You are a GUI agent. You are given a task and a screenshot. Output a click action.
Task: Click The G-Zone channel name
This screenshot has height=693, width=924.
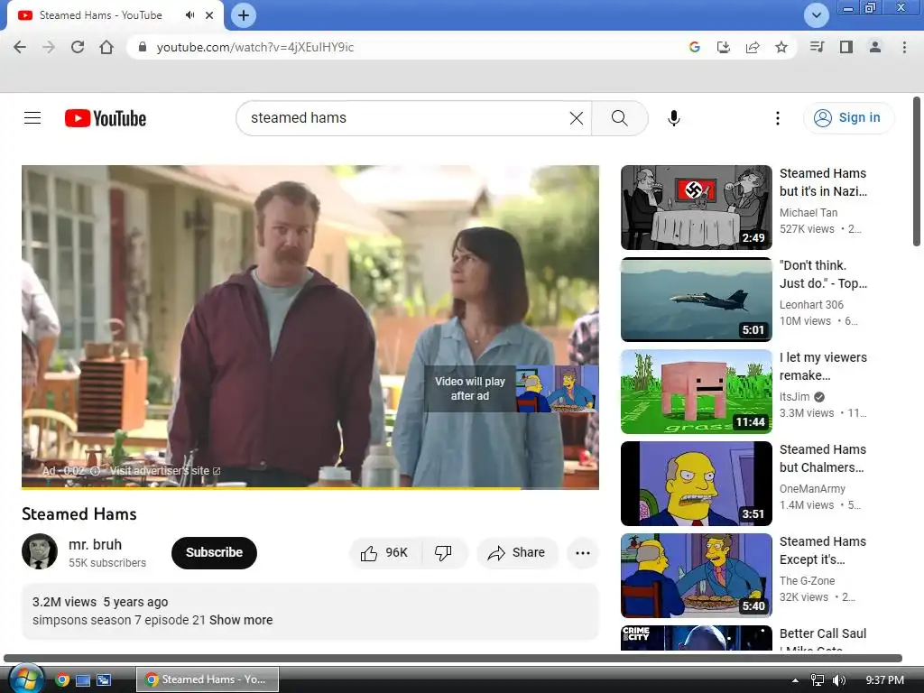coord(807,580)
